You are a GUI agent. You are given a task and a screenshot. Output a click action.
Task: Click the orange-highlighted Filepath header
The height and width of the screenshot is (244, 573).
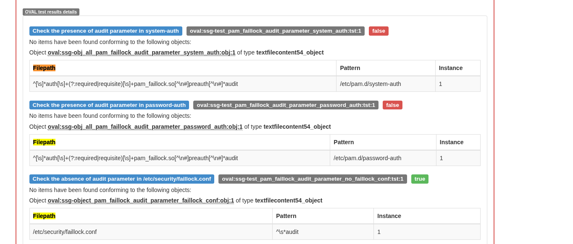pyautogui.click(x=44, y=68)
